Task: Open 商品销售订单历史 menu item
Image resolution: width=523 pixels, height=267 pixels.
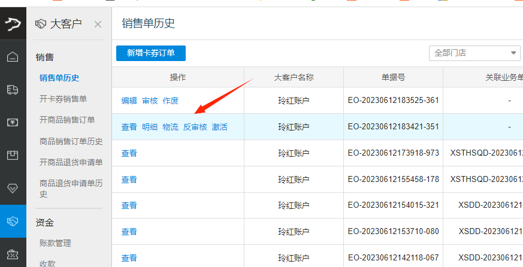Action: 71,141
